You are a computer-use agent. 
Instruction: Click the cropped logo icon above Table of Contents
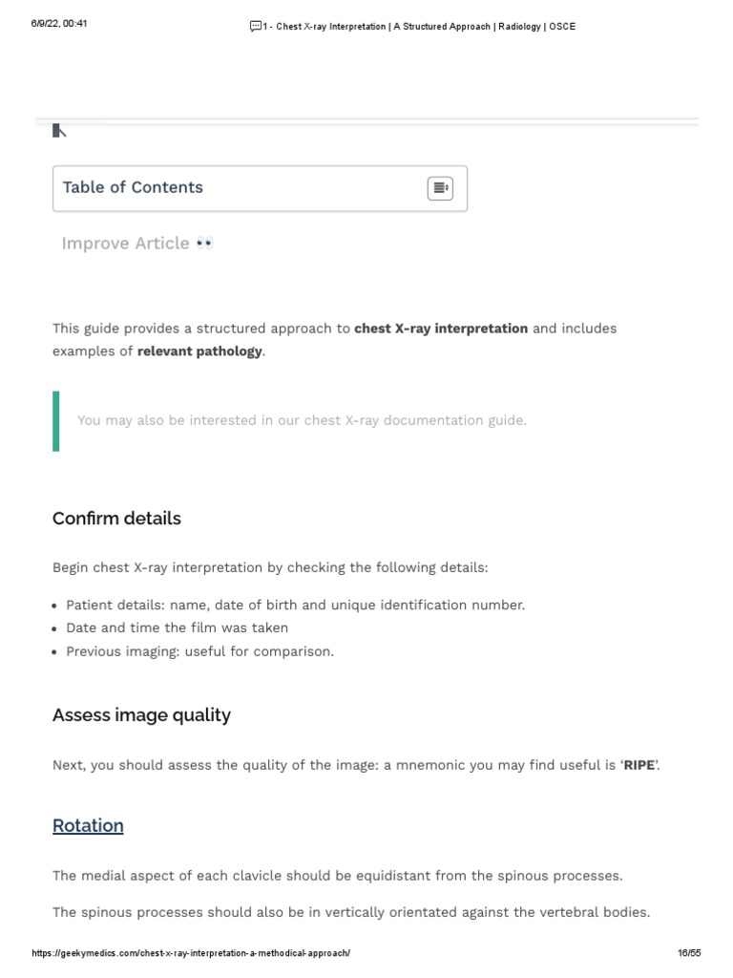pyautogui.click(x=59, y=130)
